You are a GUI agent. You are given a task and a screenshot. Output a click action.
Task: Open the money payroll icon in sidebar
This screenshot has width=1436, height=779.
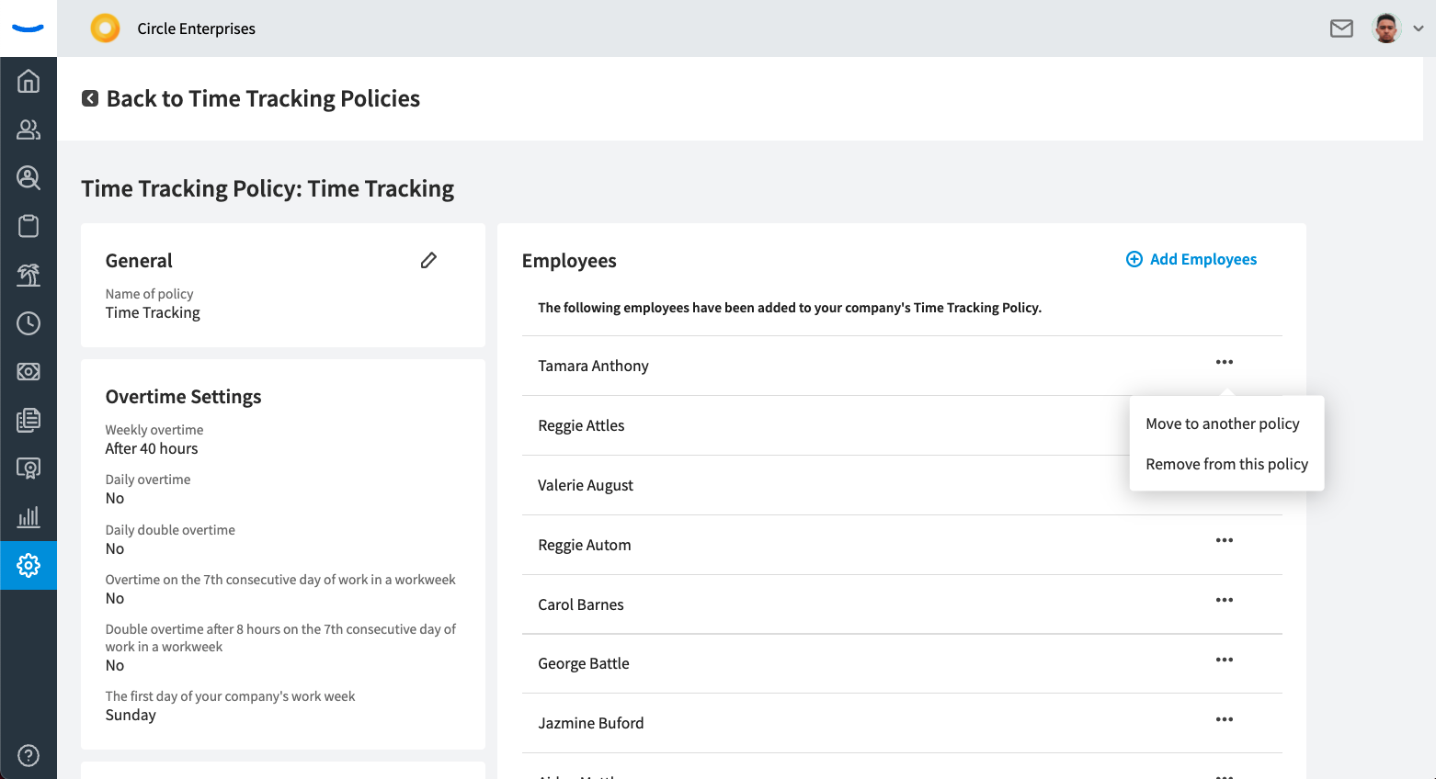[28, 371]
